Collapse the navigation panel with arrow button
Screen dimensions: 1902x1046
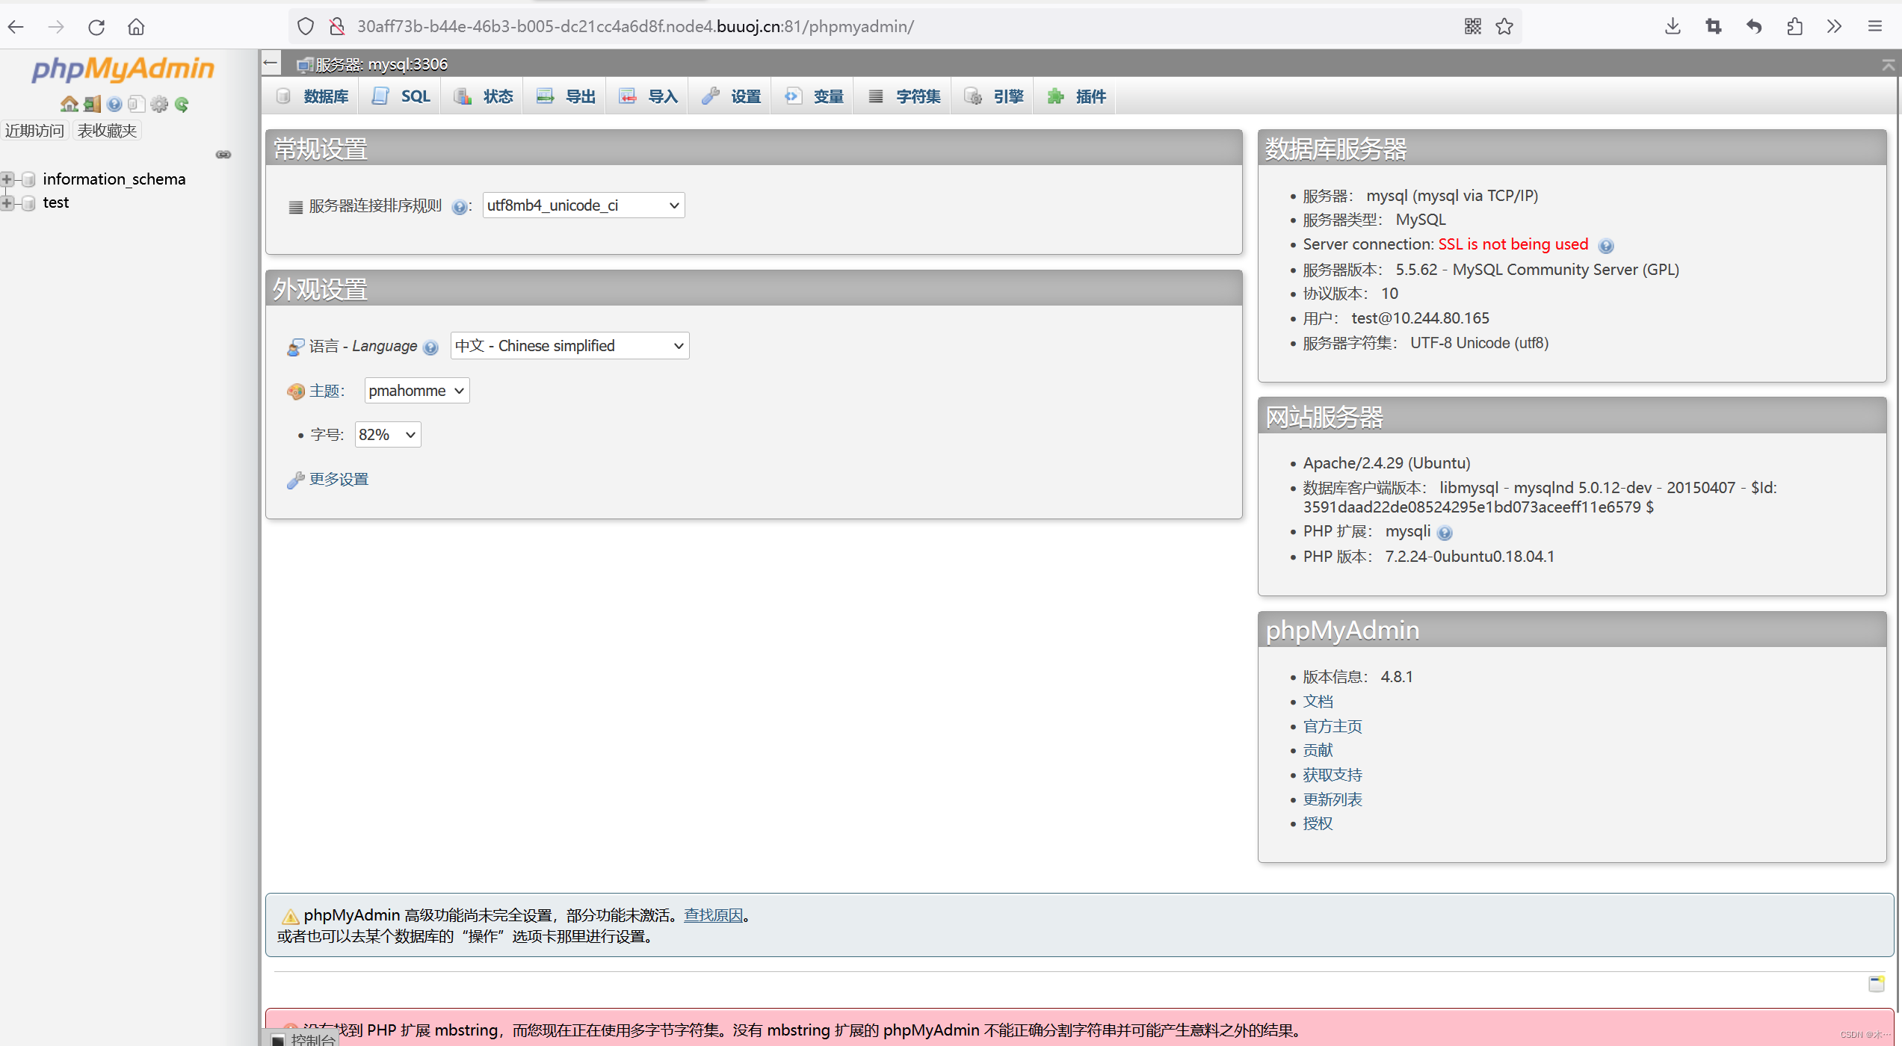coord(271,64)
